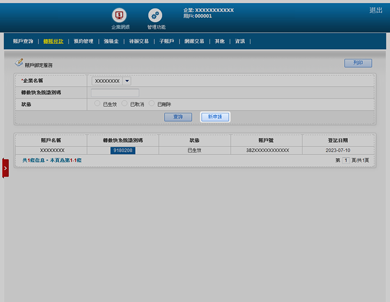The image size is (390, 302).
Task: Select the 已生效 status radio button
Action: (97, 104)
